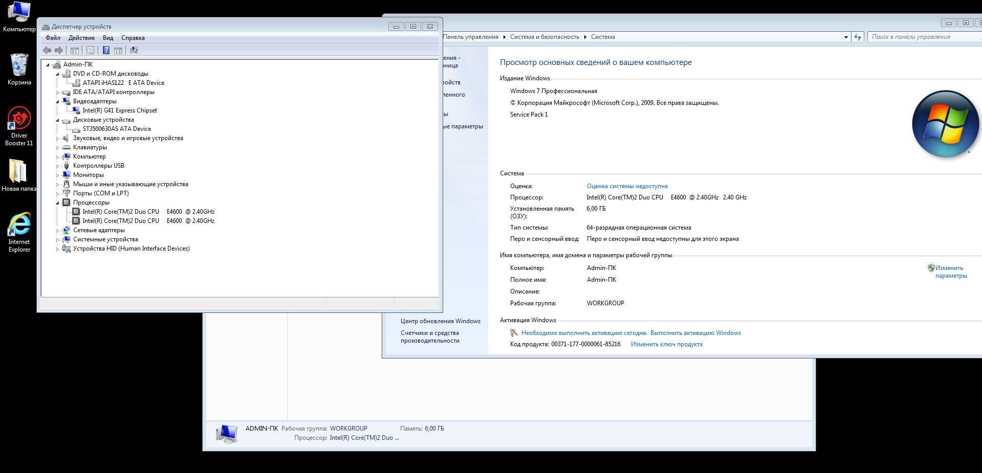Click Изменить ключ продукта link

(666, 344)
